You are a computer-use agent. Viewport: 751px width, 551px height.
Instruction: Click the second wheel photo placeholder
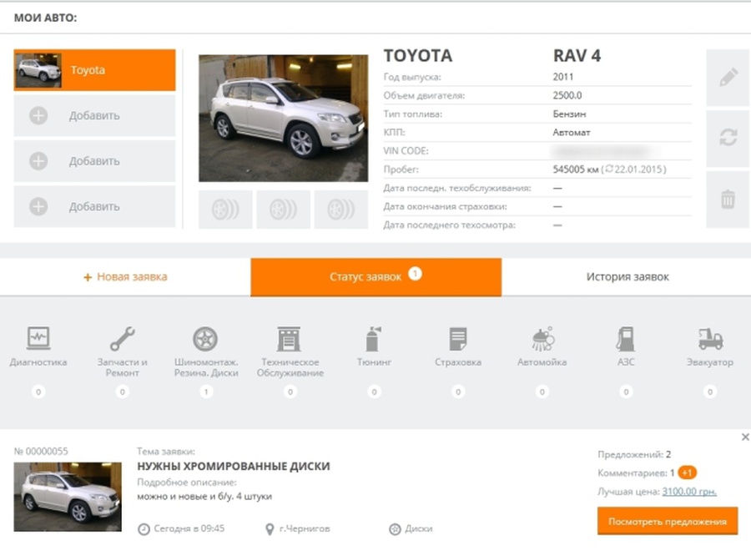pos(283,210)
